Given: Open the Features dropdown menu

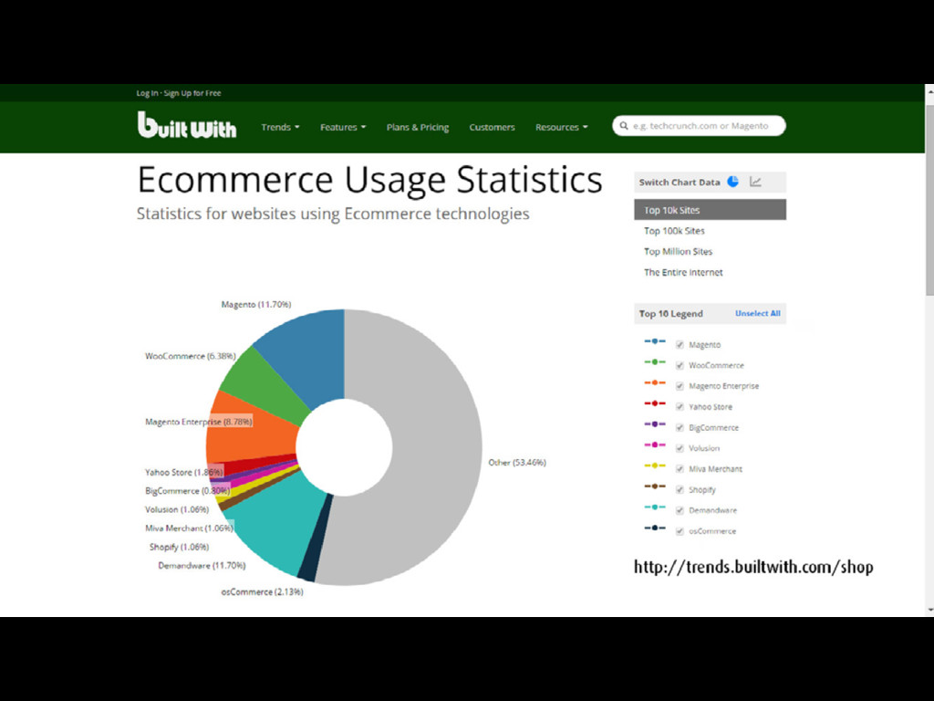Looking at the screenshot, I should pos(343,127).
